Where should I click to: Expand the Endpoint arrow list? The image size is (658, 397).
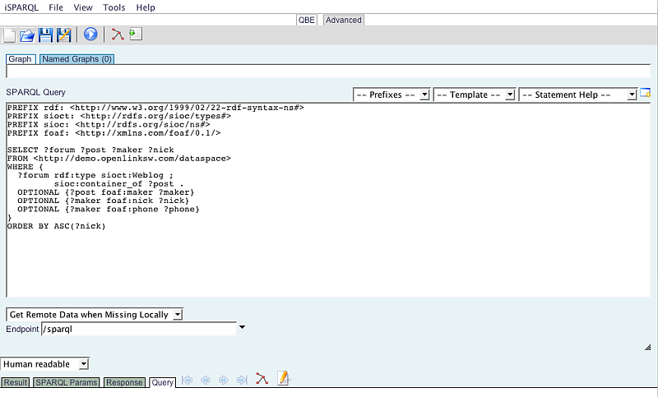coord(242,327)
